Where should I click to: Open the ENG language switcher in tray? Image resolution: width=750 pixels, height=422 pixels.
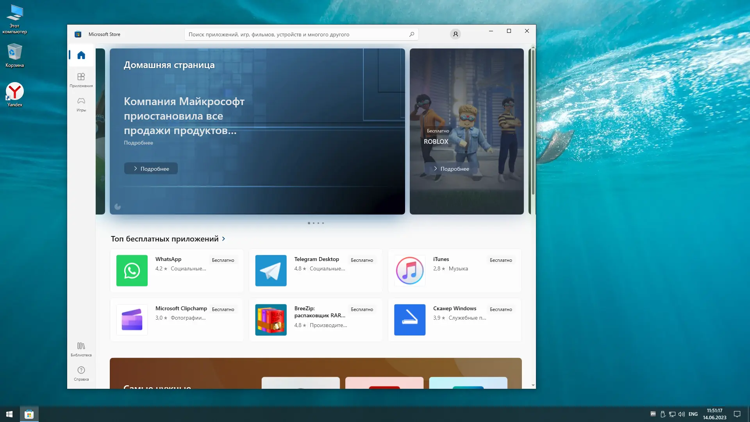tap(693, 414)
